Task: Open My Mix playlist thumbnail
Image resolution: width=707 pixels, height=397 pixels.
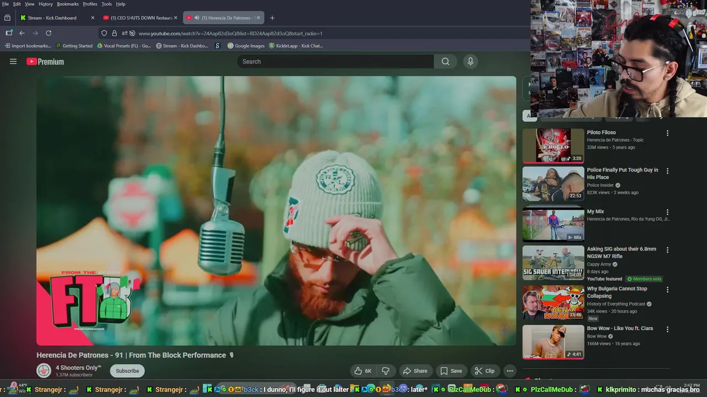Action: tap(553, 224)
